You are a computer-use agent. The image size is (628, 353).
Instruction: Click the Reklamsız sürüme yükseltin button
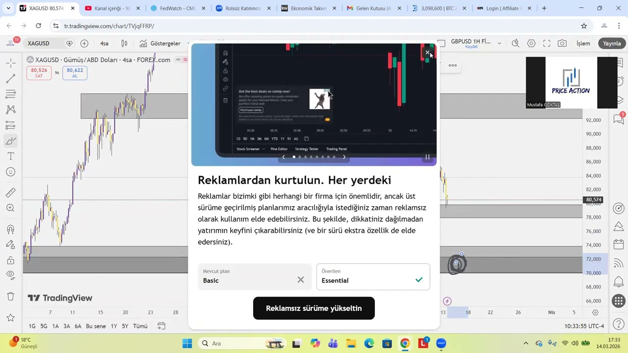(314, 308)
